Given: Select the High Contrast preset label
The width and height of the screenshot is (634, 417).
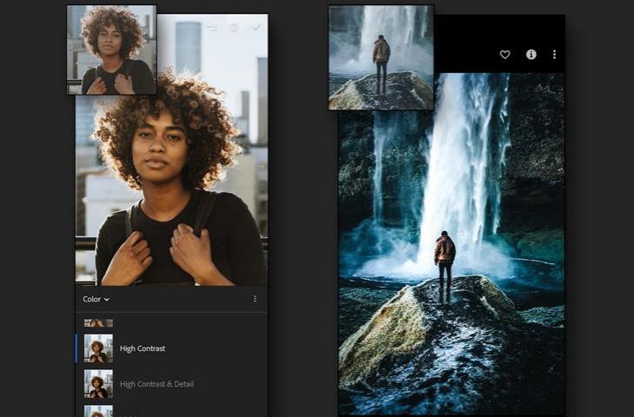Looking at the screenshot, I should click(142, 348).
